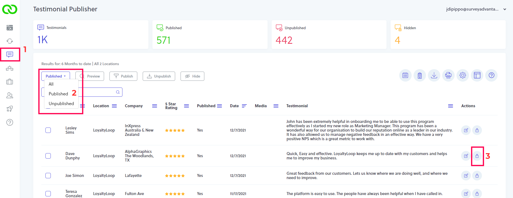Click the Hidden 4 summary card
Viewport: 513px width, 198px height.
pos(448,35)
